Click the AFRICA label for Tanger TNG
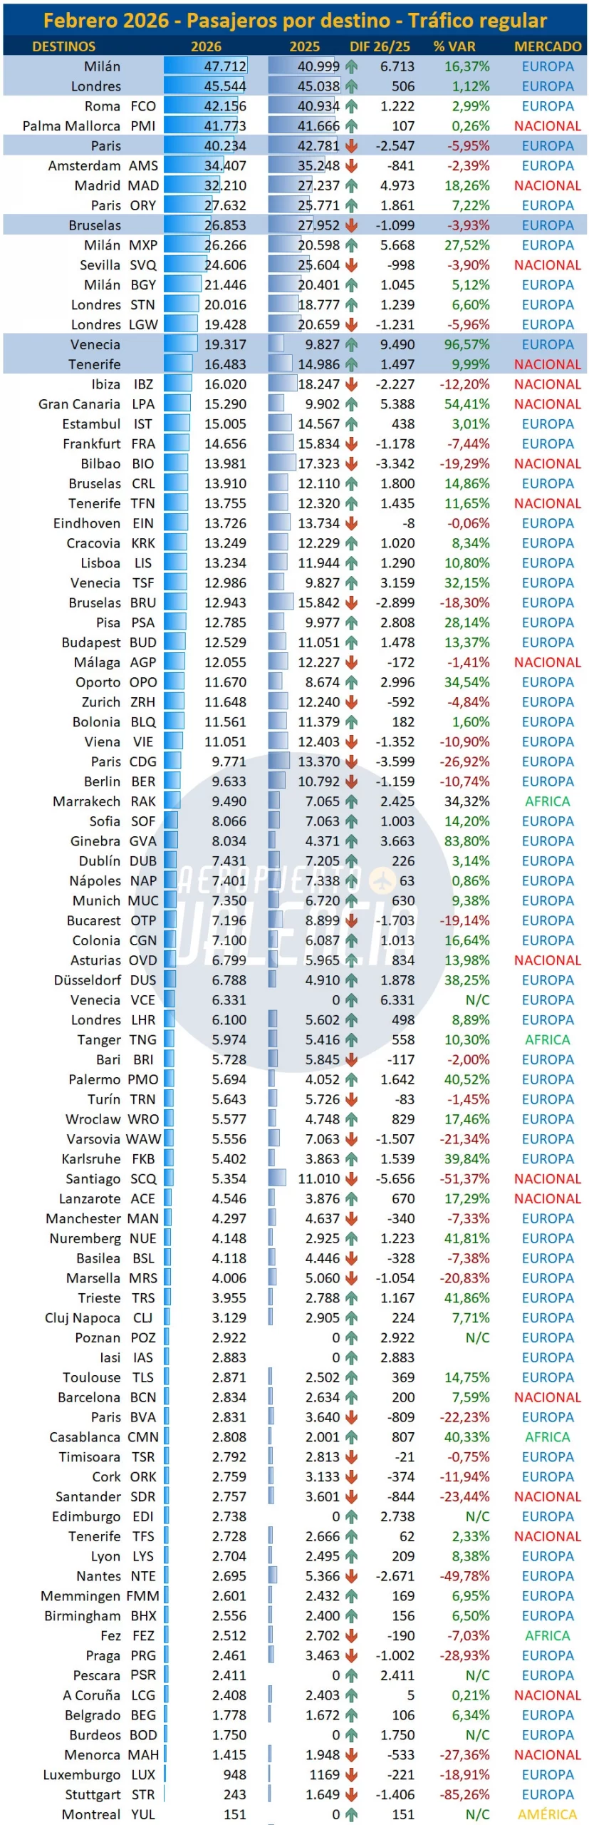This screenshot has height=1825, width=589. point(548,1040)
